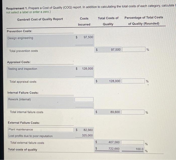Click the Total external failure costs percentage field

(133, 142)
